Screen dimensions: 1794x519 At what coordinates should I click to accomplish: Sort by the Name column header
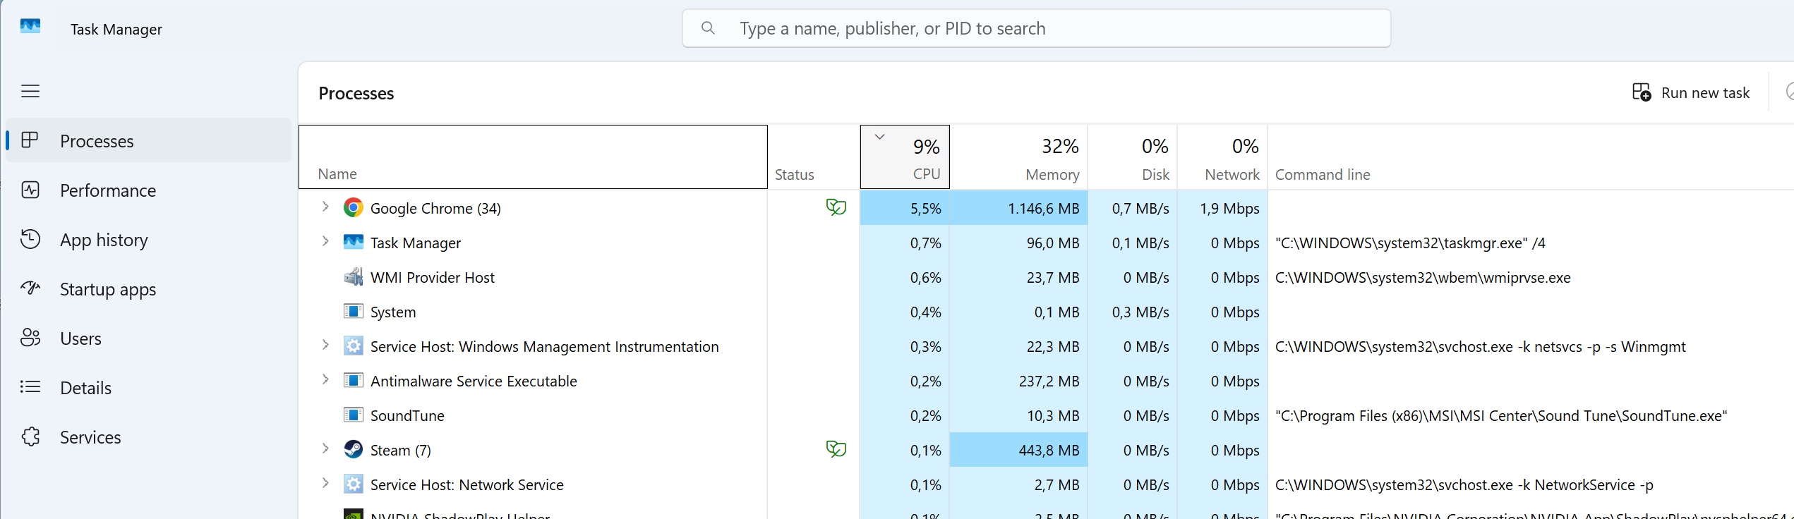[533, 157]
